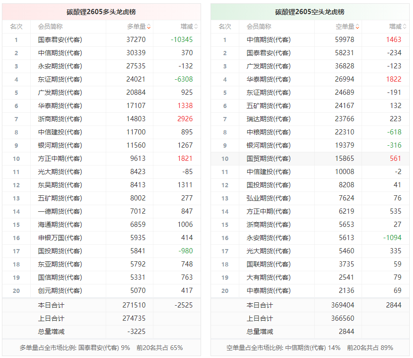Click the change value -6308
Viewport: 413px width, 358px height.
tap(184, 79)
